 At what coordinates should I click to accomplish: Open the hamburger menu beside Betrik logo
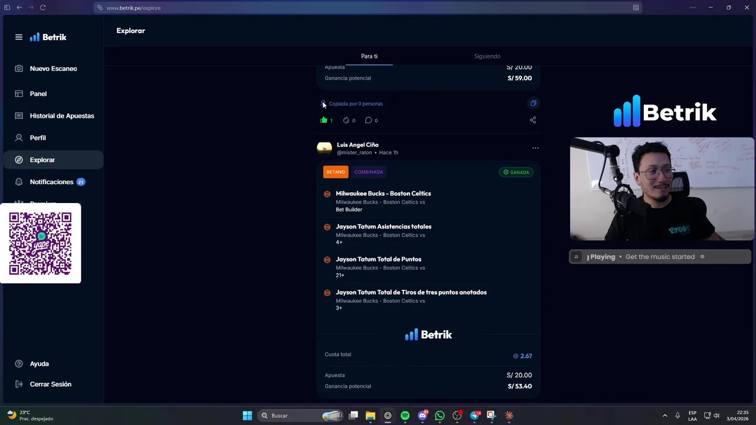pos(19,37)
